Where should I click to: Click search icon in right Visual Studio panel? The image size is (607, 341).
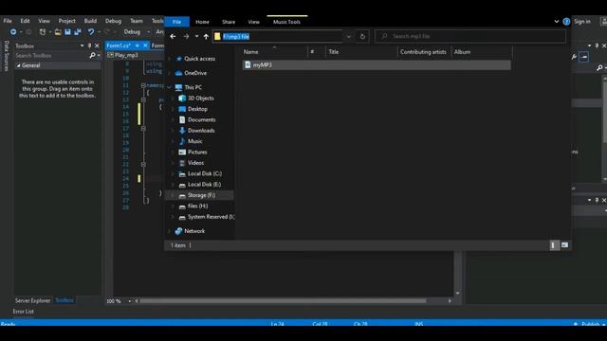[599, 68]
